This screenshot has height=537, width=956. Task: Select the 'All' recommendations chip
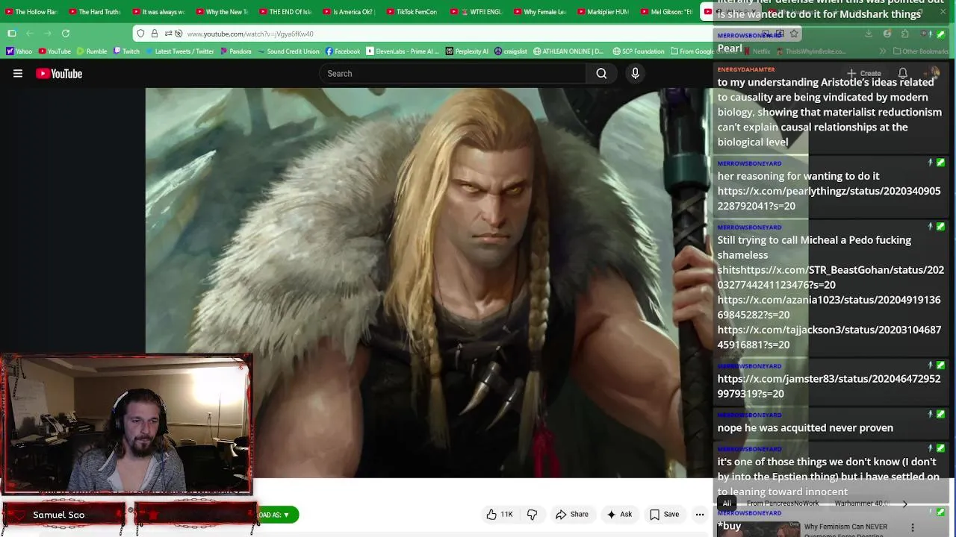[727, 503]
